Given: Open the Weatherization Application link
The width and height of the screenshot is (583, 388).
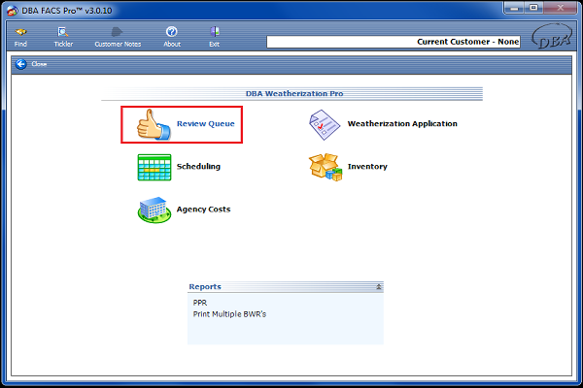Looking at the screenshot, I should (x=402, y=123).
